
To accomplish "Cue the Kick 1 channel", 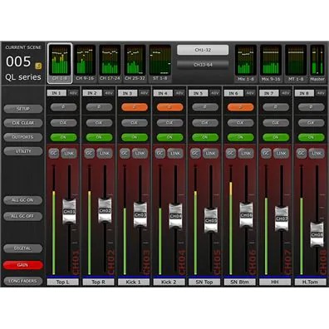I will click(135, 123).
